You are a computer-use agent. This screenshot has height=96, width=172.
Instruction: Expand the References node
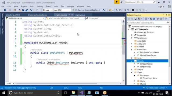pyautogui.click(x=131, y=38)
